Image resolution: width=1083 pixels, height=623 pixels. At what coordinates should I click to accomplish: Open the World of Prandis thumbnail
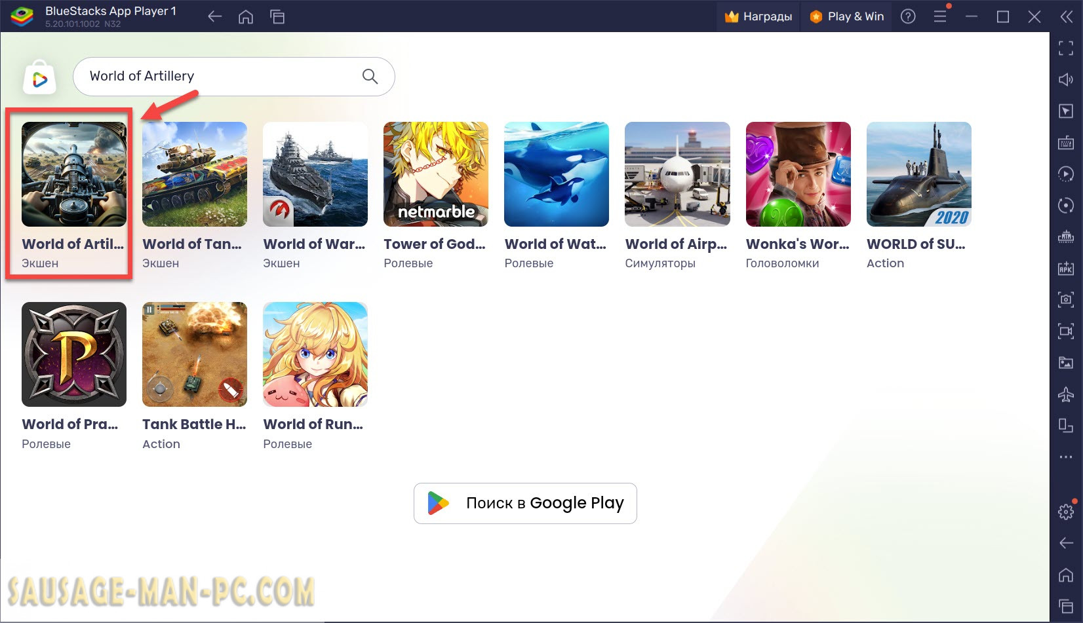(x=74, y=354)
